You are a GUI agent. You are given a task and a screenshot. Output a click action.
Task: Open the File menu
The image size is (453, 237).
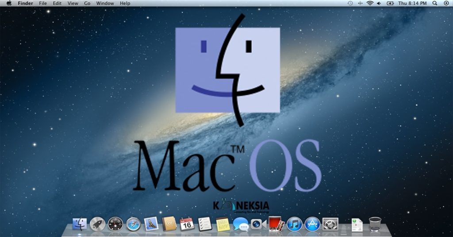click(43, 3)
